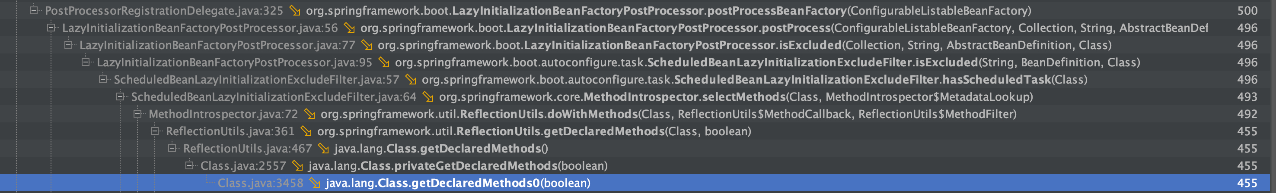Click arrow icon beside LazyInitializationBeanFactoryPostProcessor.postProcess
The width and height of the screenshot is (1276, 193).
click(x=349, y=28)
